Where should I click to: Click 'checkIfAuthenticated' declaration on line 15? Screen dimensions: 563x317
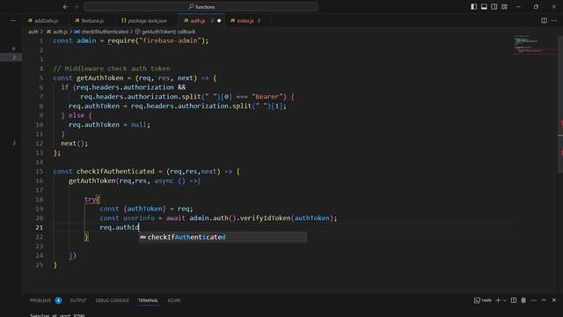tap(115, 172)
